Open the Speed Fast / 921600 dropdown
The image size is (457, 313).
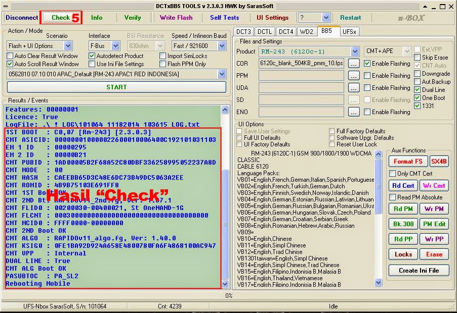pyautogui.click(x=222, y=46)
